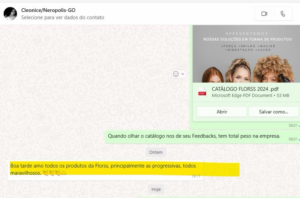Click "Selecione para ver dados do contato"
300x198 pixels.
click(x=63, y=17)
